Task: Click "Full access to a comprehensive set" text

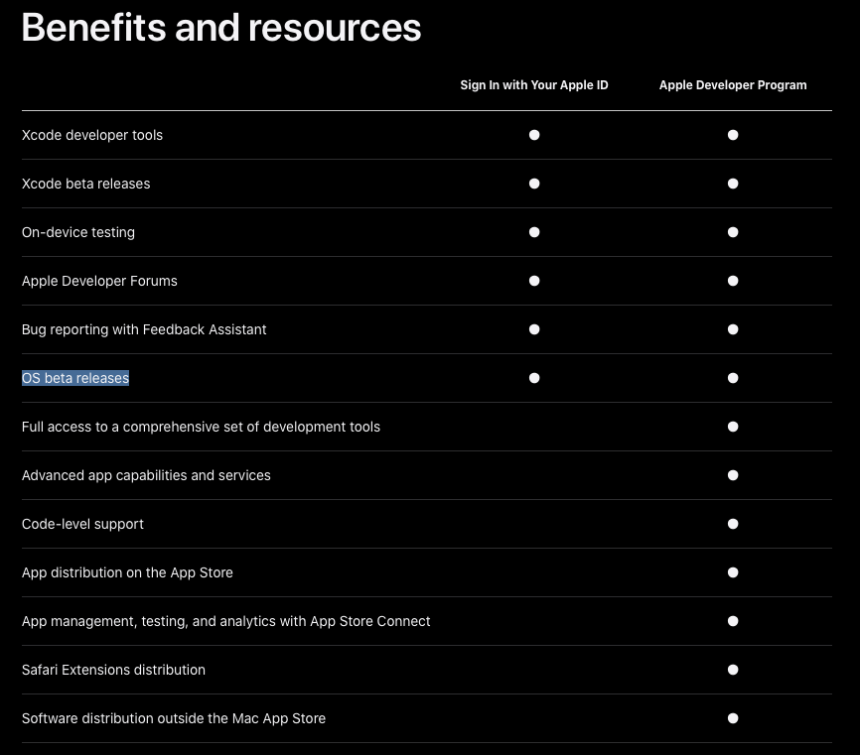Action: (201, 427)
